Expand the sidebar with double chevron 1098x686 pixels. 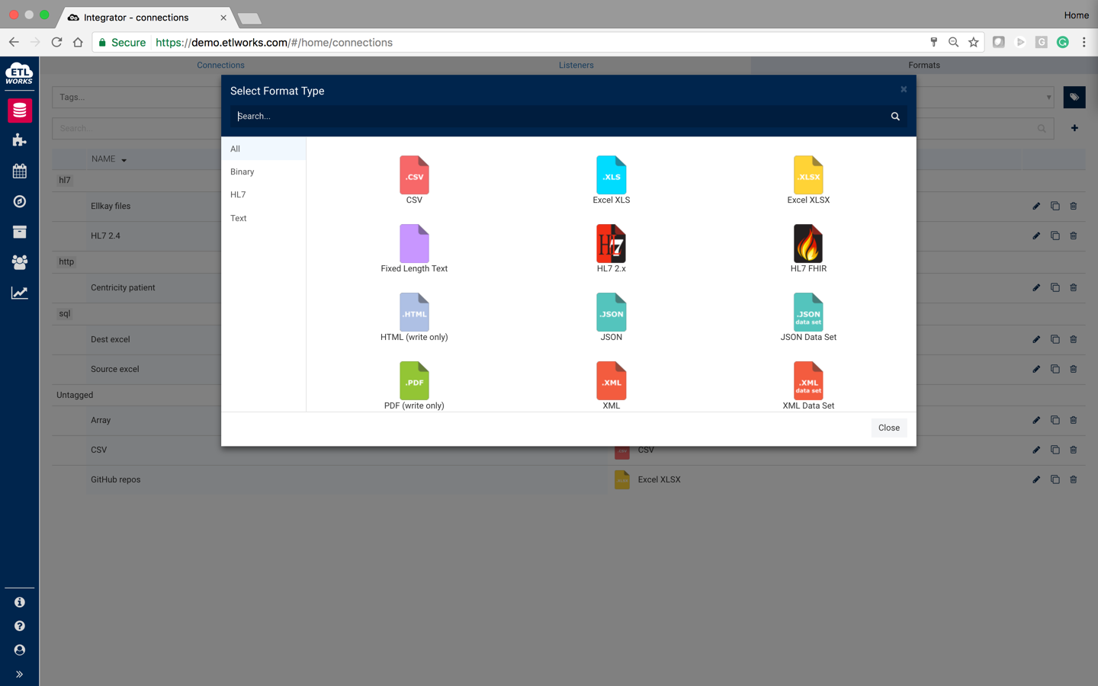coord(19,674)
